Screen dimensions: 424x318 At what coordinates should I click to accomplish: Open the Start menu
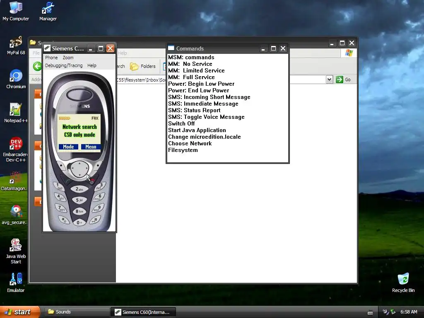19,312
